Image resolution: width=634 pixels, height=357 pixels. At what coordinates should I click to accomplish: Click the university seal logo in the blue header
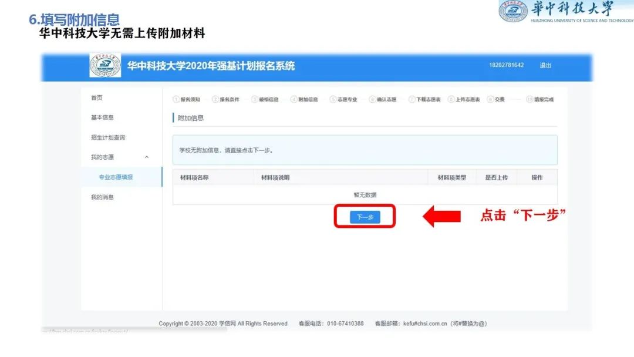[x=105, y=65]
